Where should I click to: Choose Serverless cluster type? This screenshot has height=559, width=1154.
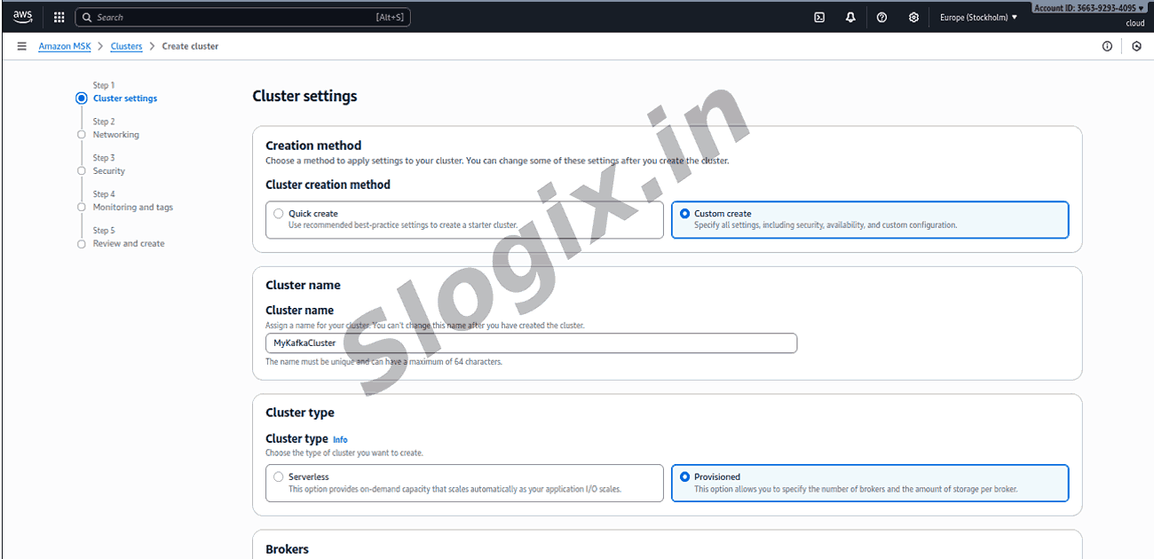tap(279, 477)
